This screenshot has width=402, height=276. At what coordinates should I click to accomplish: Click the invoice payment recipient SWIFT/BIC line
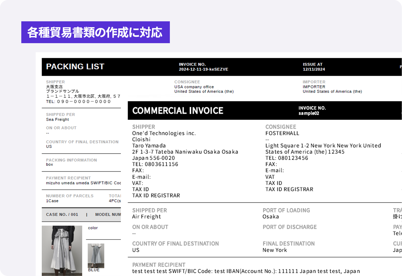[246, 271]
